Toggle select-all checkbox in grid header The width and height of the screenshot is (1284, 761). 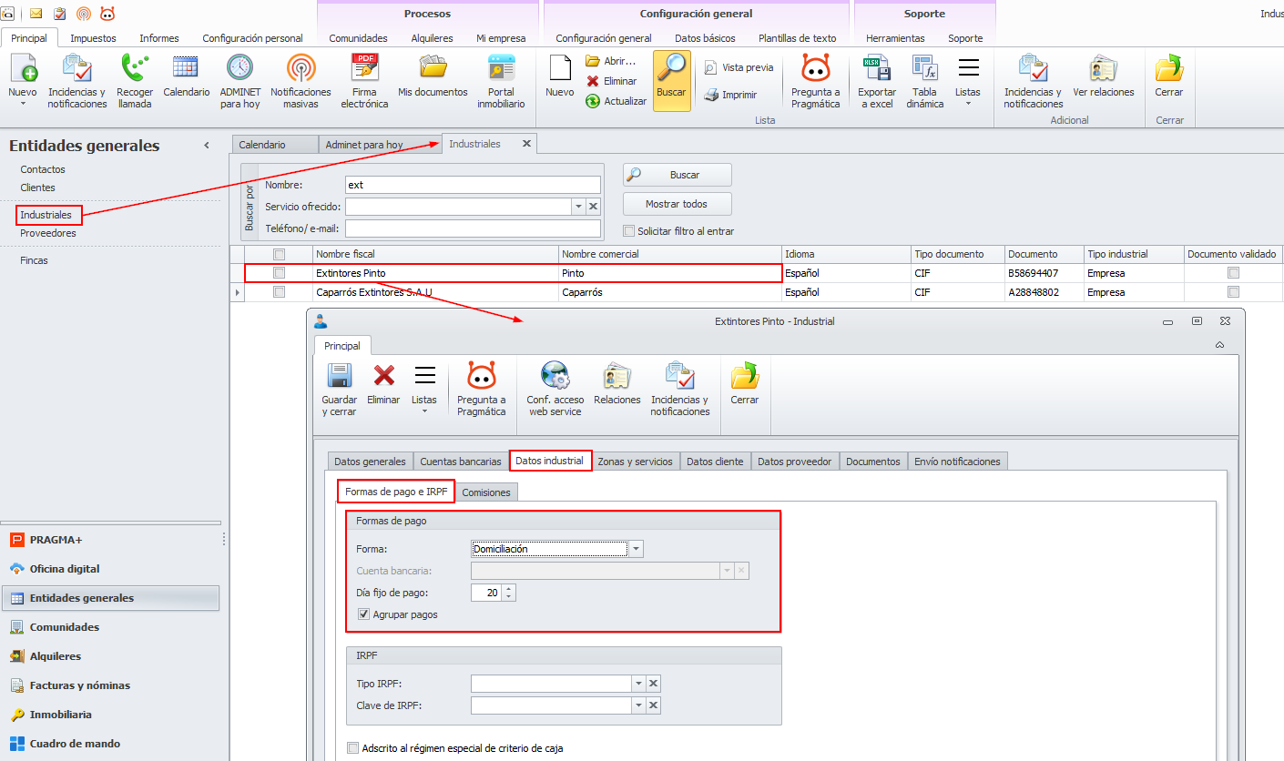[280, 254]
